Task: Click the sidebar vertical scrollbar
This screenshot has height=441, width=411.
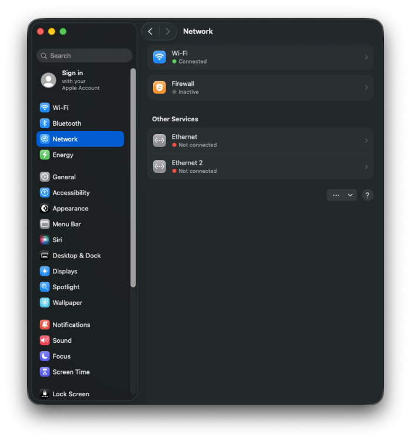Action: coord(133,178)
